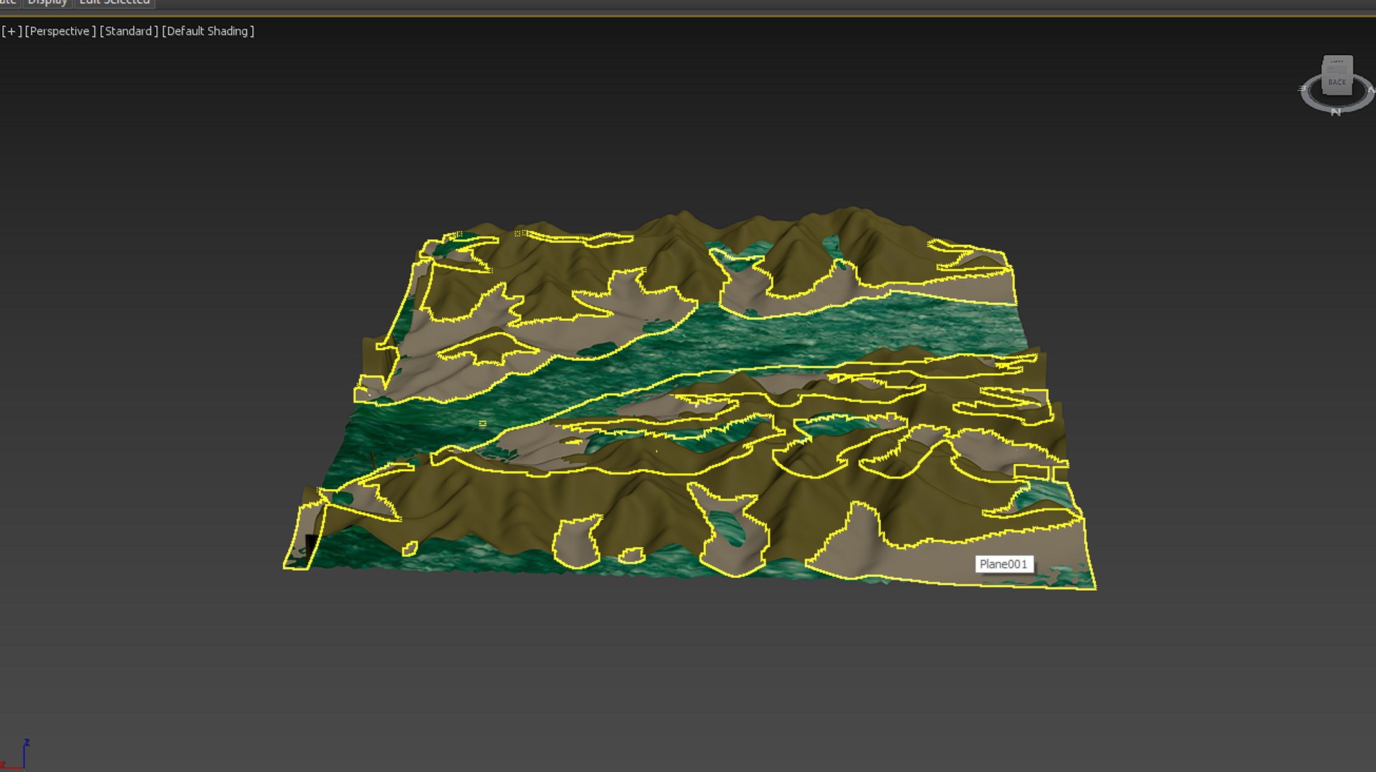Open the Display menu
1376x772 pixels.
click(x=47, y=3)
